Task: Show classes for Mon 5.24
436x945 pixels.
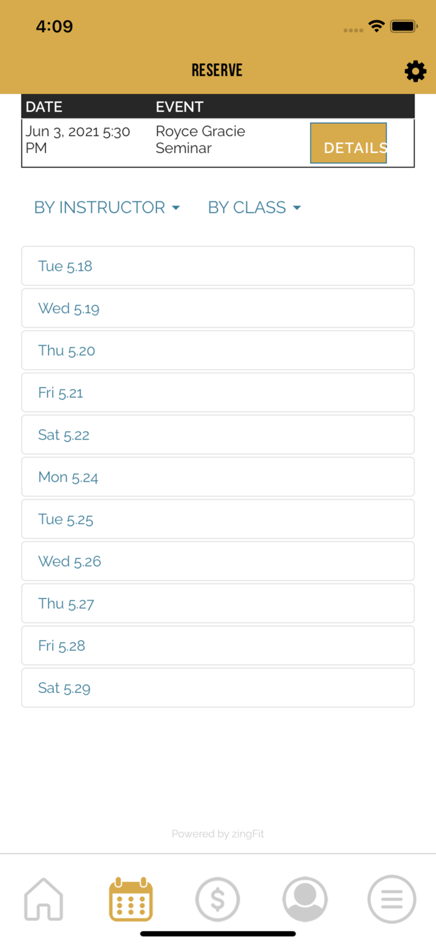Action: coord(218,477)
